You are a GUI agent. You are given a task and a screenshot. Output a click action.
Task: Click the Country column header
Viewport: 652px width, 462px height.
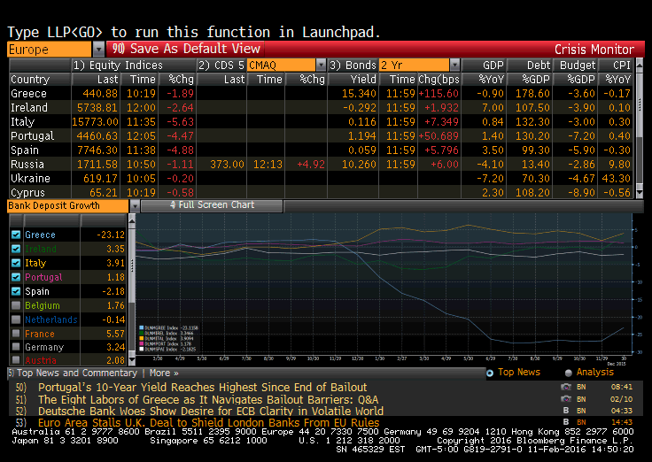click(x=30, y=80)
